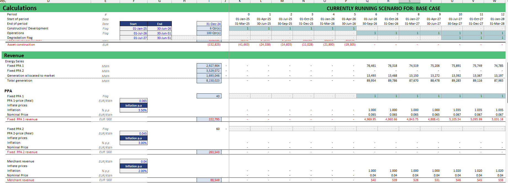The height and width of the screenshot is (183, 508).
Task: Click Merchant revenue price cell showing 0.04
Action: click(133, 162)
